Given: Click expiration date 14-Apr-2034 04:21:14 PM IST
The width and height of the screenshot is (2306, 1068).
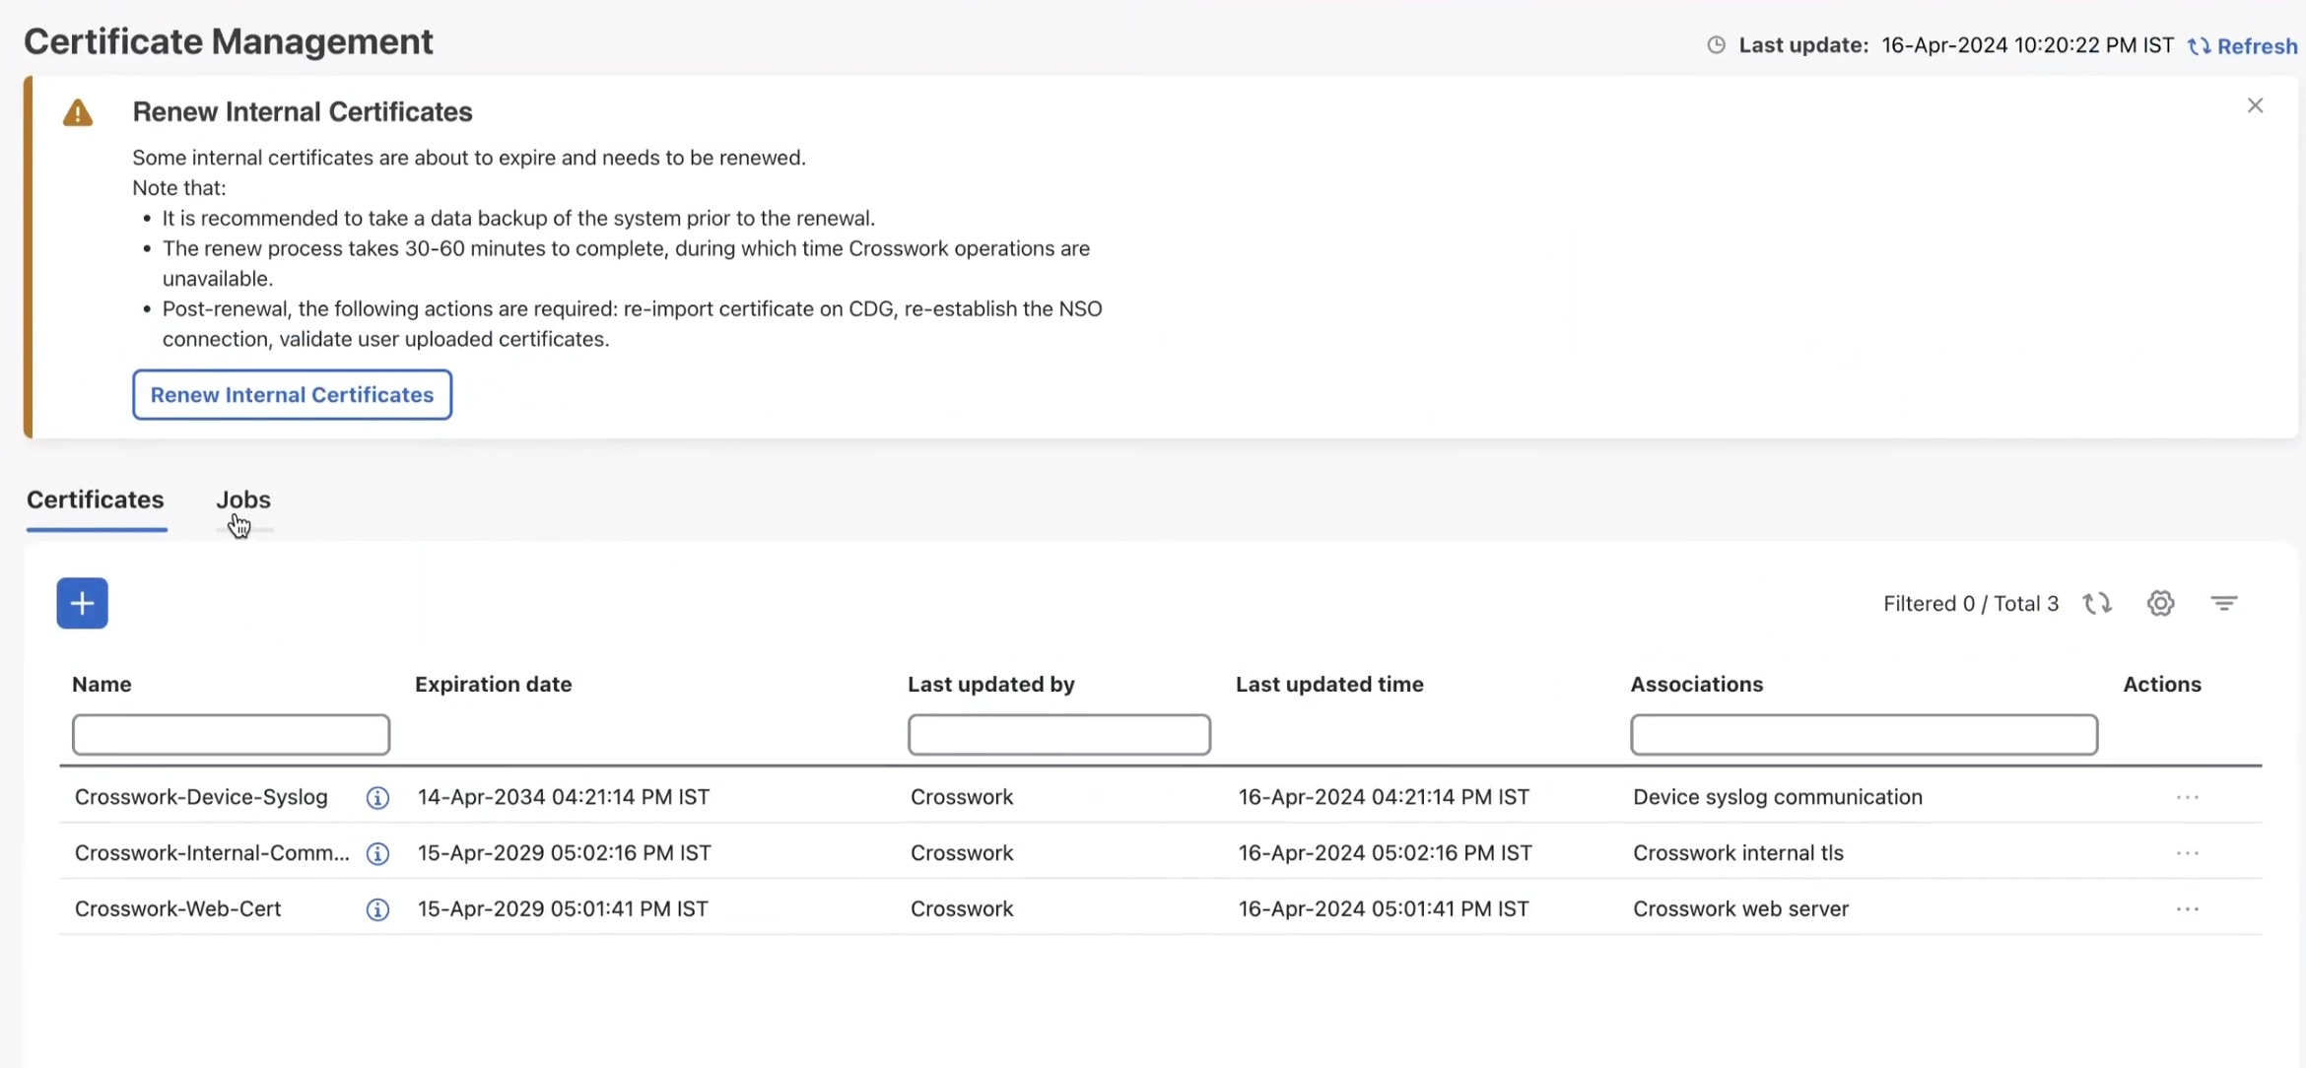Looking at the screenshot, I should pyautogui.click(x=563, y=797).
